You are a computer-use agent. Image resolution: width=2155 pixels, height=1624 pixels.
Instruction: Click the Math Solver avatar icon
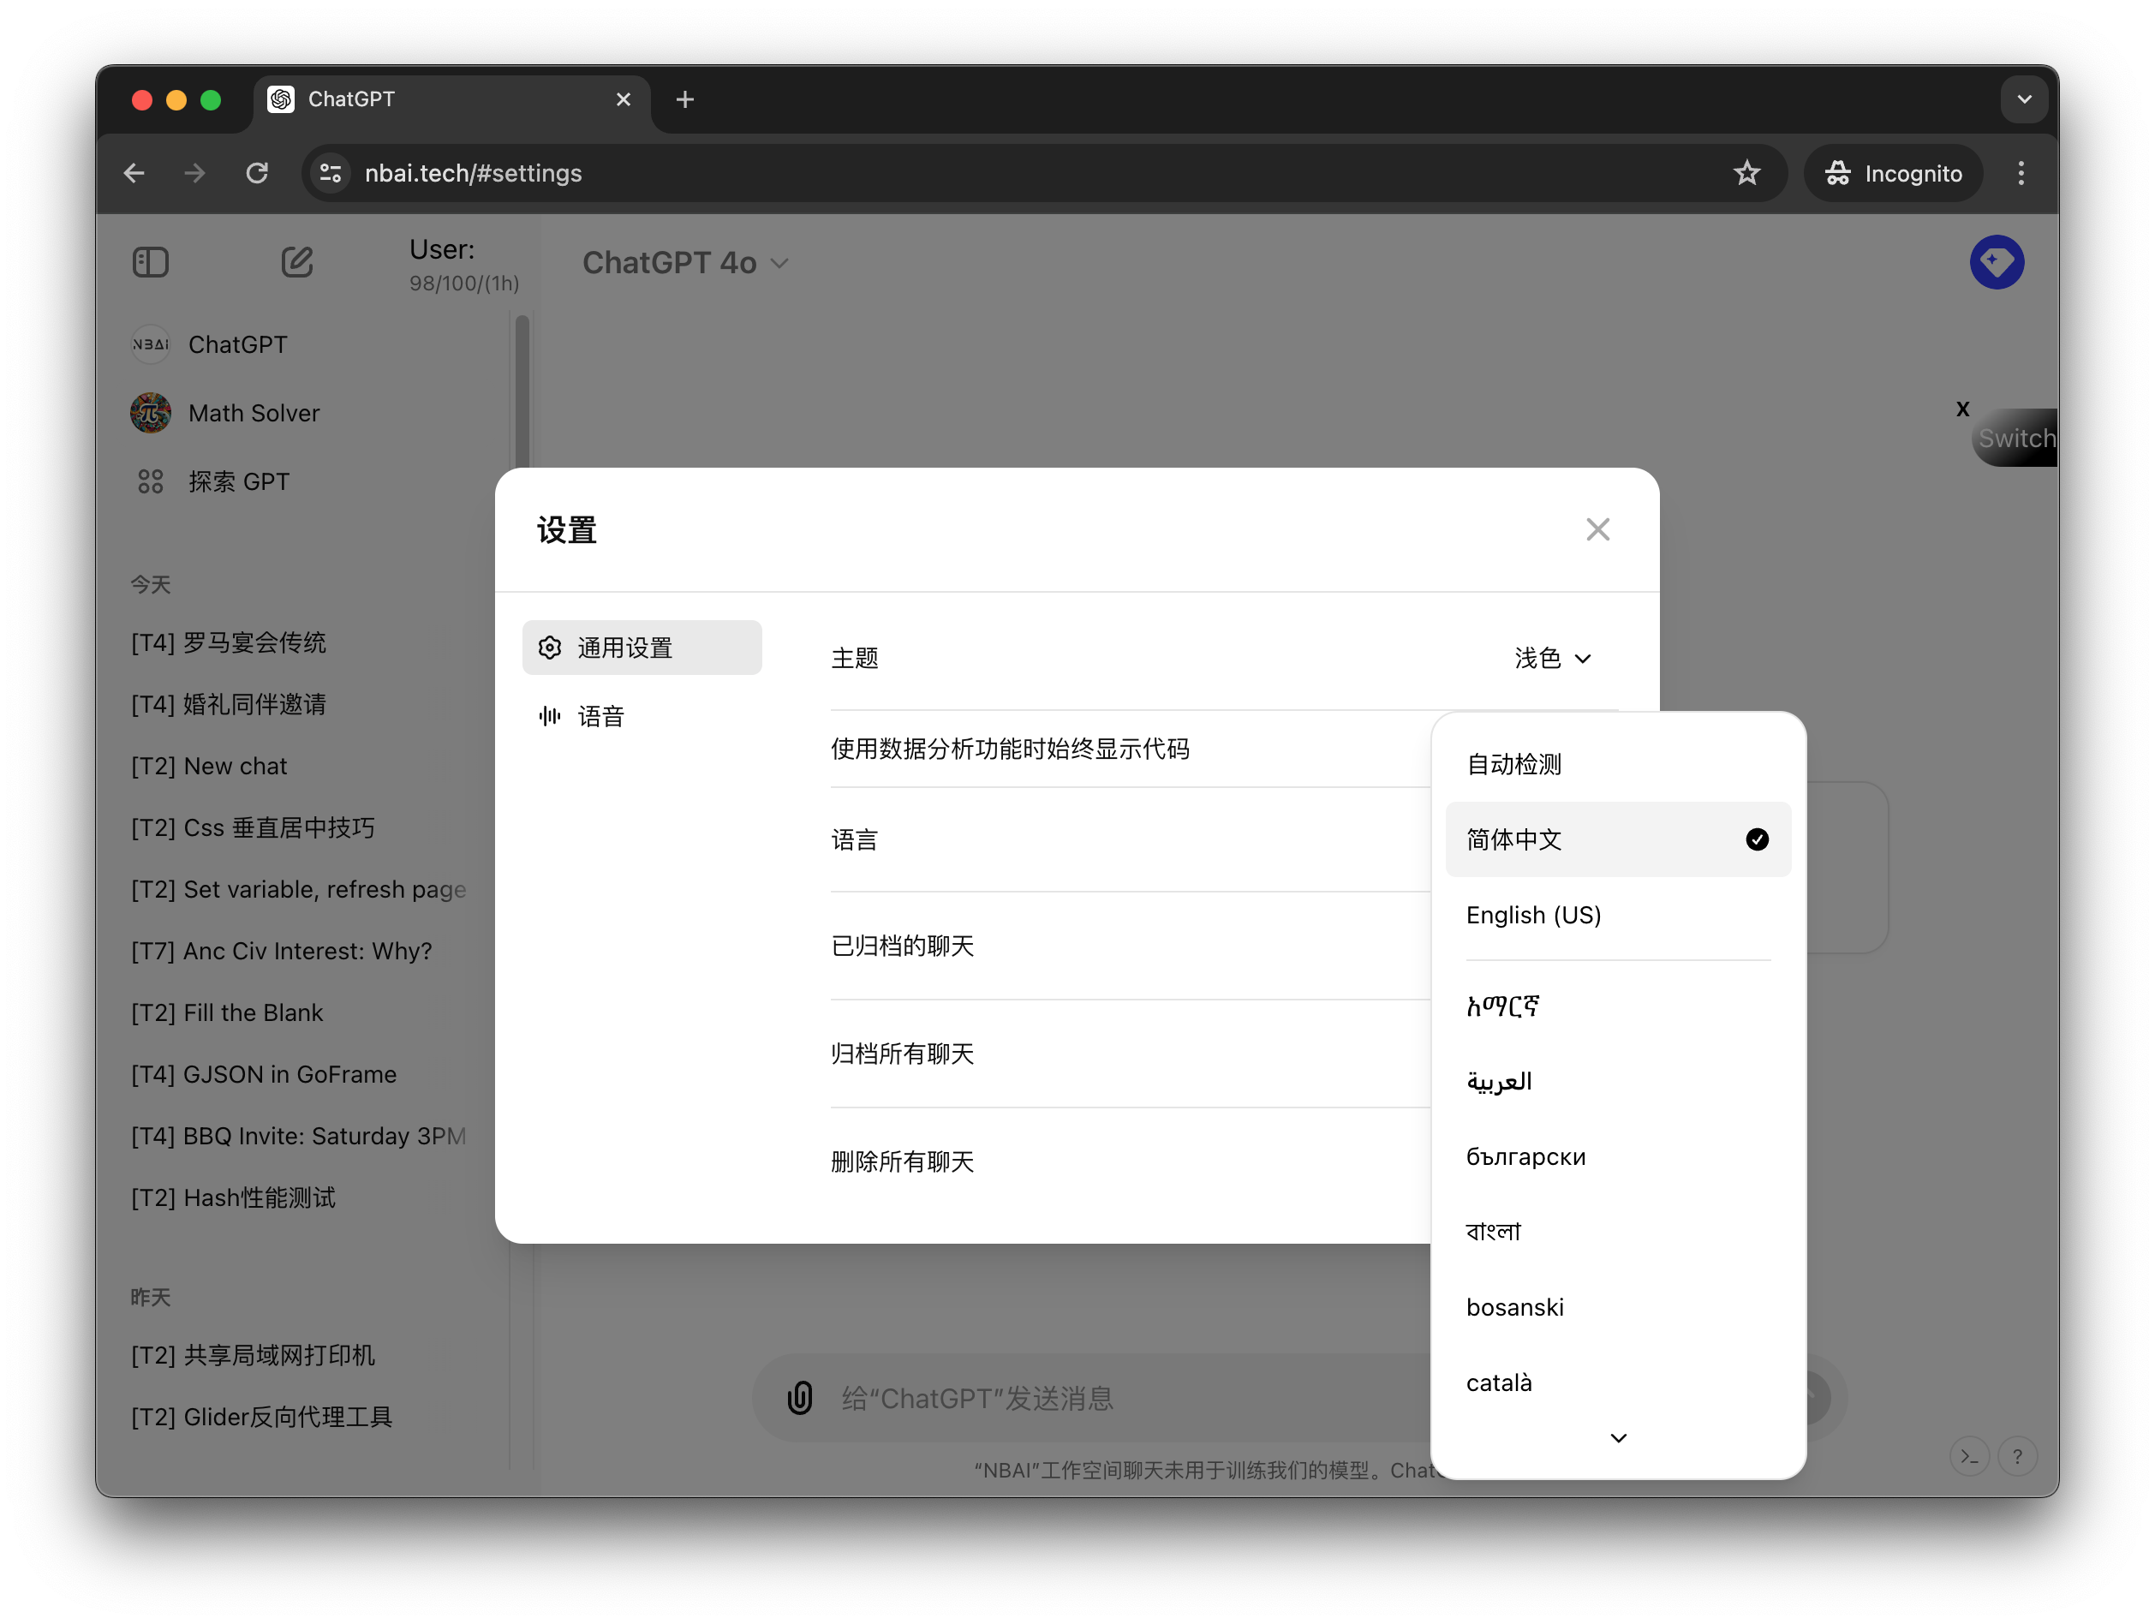pos(150,413)
